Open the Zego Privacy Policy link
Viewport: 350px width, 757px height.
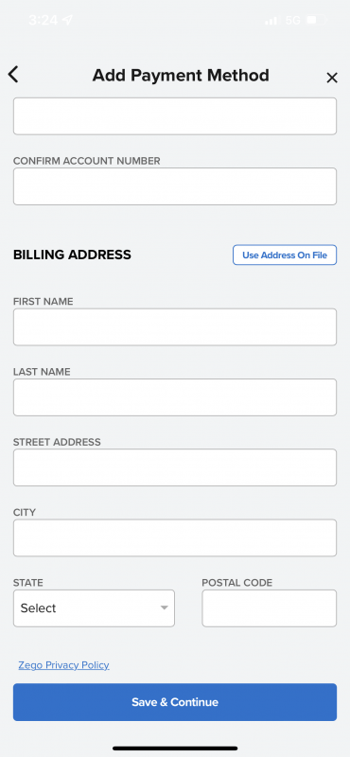click(63, 665)
